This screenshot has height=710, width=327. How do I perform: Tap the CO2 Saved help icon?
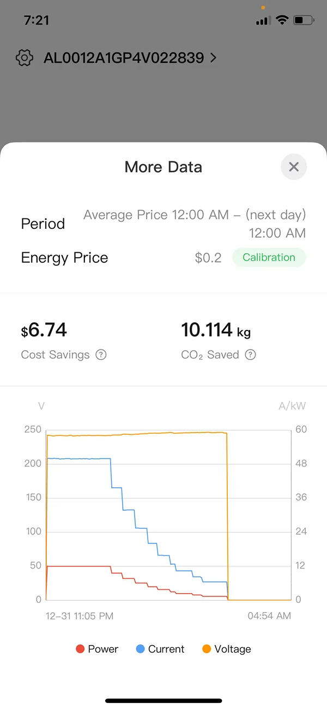pos(250,354)
